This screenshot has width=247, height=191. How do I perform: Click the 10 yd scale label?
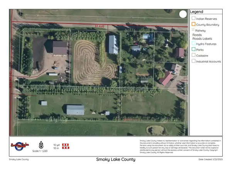[56, 145]
